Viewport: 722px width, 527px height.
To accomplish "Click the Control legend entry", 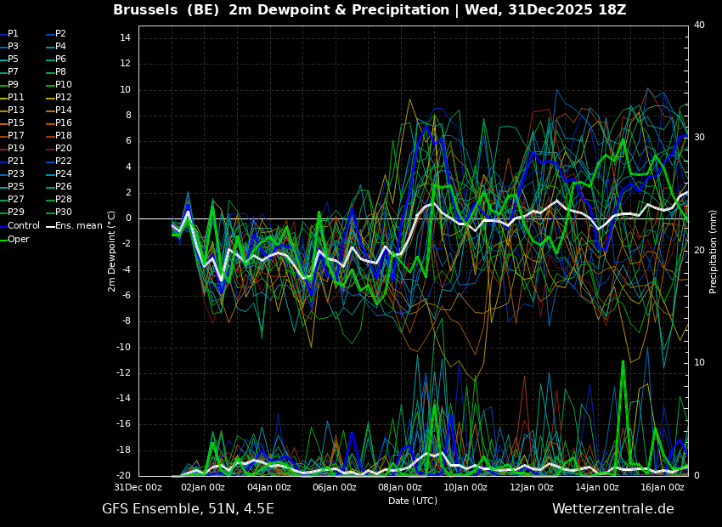I will coord(20,226).
